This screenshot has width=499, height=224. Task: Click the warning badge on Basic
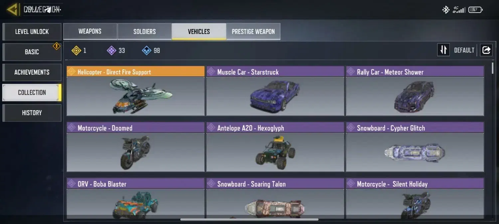point(57,46)
